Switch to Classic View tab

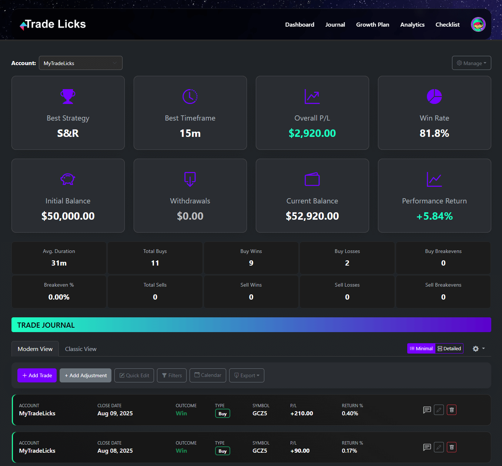(x=80, y=348)
